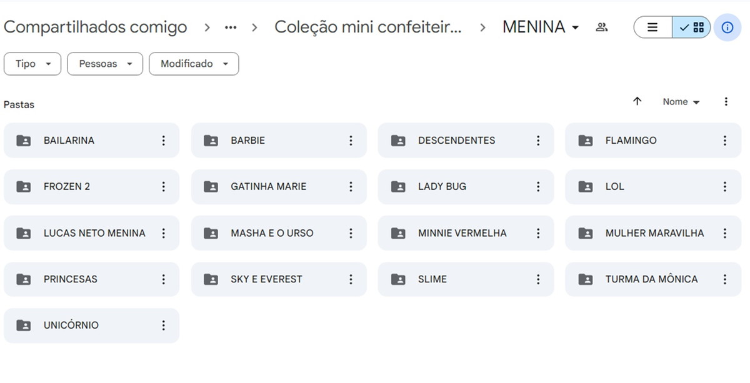Open more options for DESCENDENTES folder

click(538, 141)
